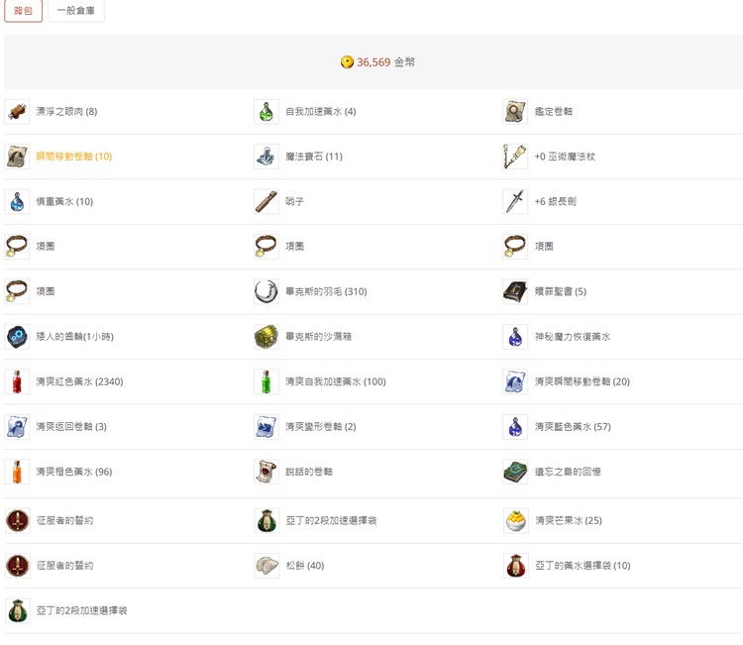Click the 清爽自我加速藥水 green bottle icon
This screenshot has height=645, width=743.
coord(266,382)
